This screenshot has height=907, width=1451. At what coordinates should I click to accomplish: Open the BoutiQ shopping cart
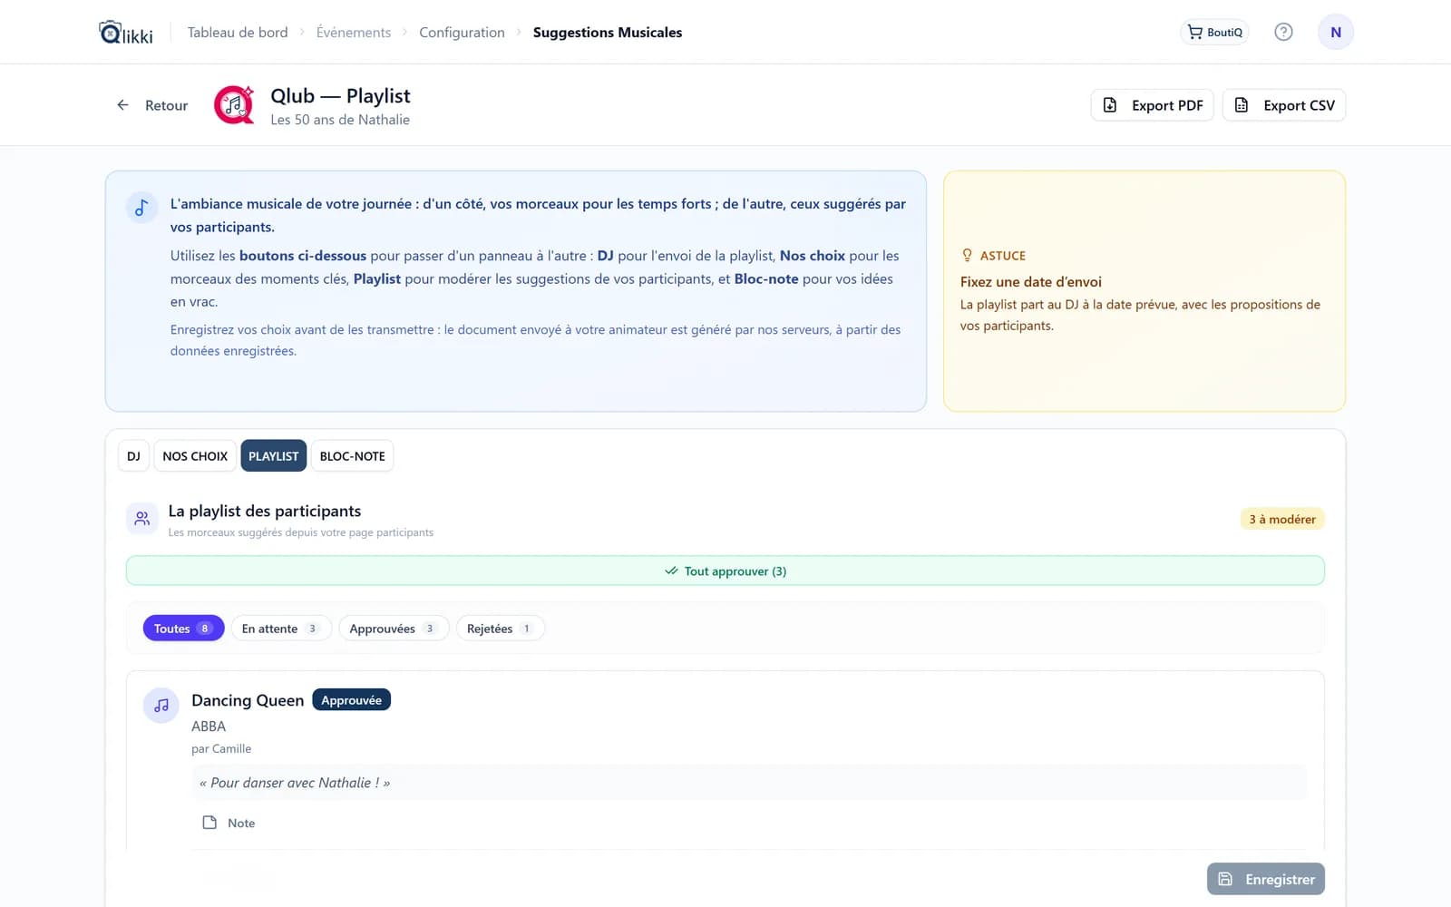[x=1214, y=32]
